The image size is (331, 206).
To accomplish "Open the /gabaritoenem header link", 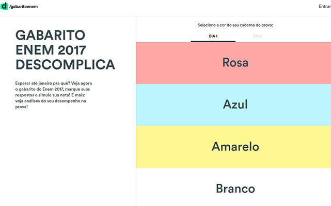I will click(x=24, y=7).
